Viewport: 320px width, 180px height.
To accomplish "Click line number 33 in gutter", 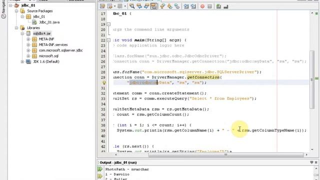I will click(103, 98).
